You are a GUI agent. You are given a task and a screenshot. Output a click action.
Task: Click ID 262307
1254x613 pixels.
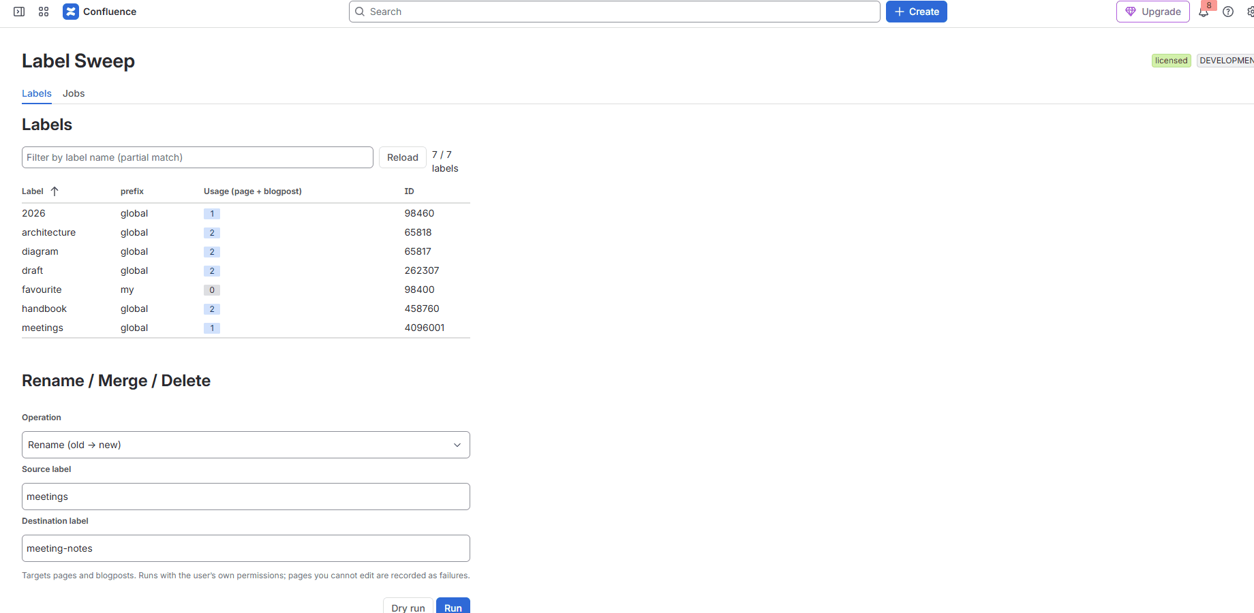[x=422, y=270]
